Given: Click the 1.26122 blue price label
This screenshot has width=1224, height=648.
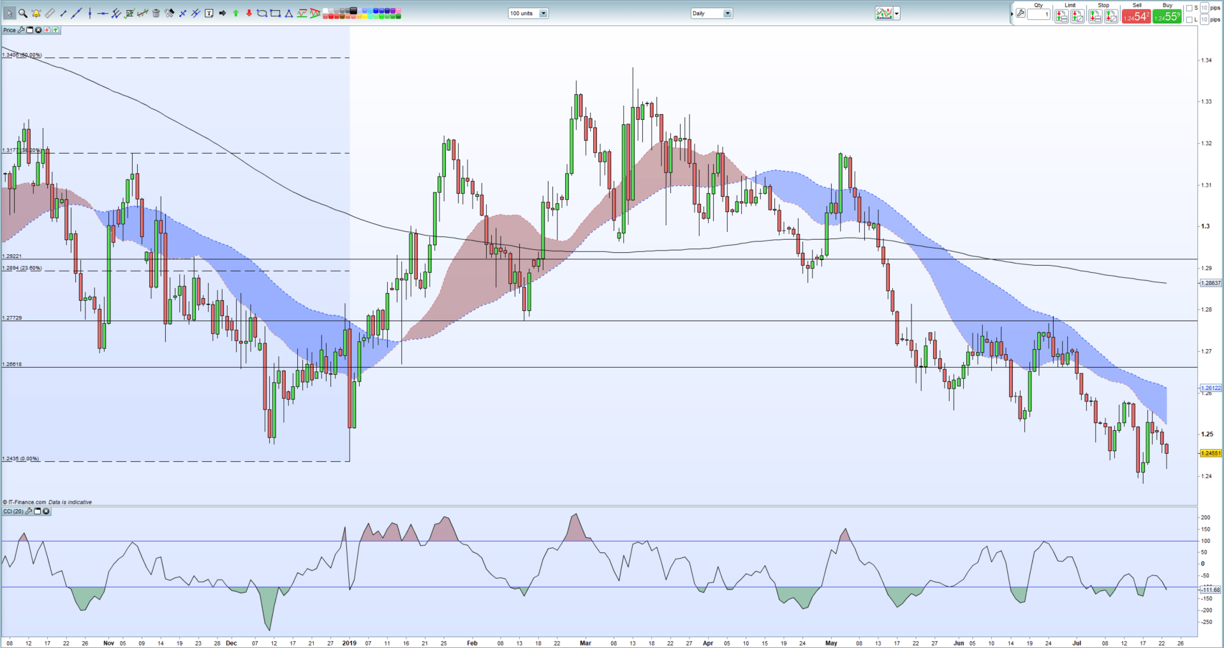Looking at the screenshot, I should pyautogui.click(x=1211, y=388).
